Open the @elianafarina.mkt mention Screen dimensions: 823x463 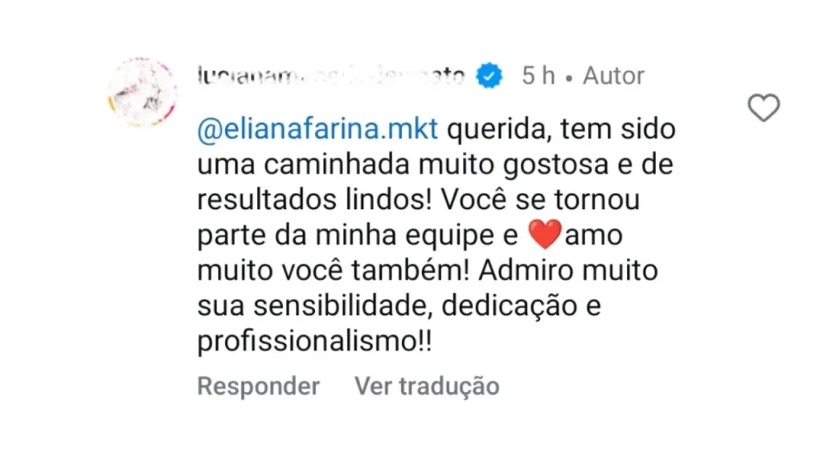(x=317, y=129)
